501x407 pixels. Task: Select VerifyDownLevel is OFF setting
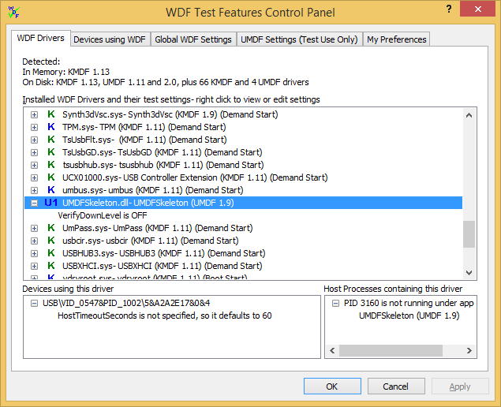[x=103, y=215]
